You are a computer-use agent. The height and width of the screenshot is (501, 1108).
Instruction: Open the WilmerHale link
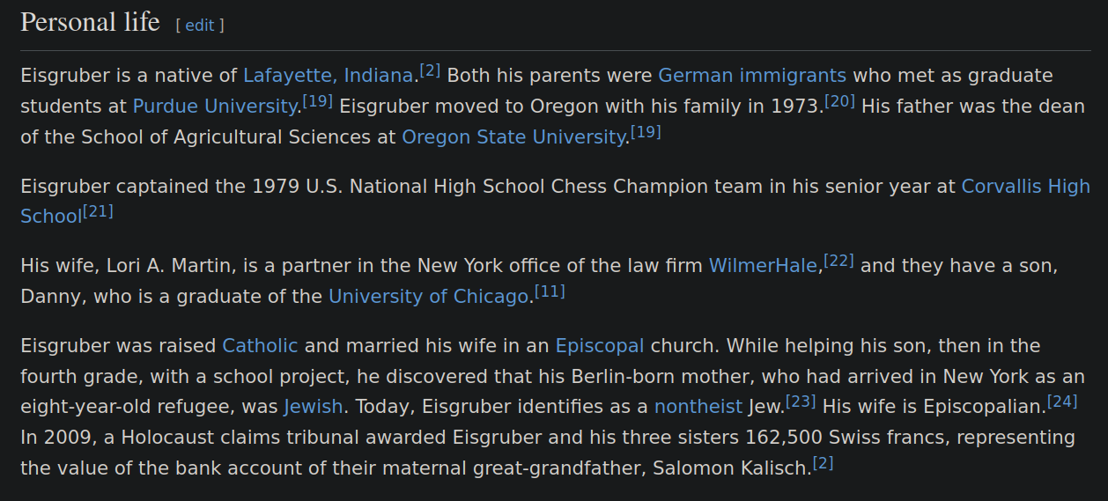(x=763, y=266)
